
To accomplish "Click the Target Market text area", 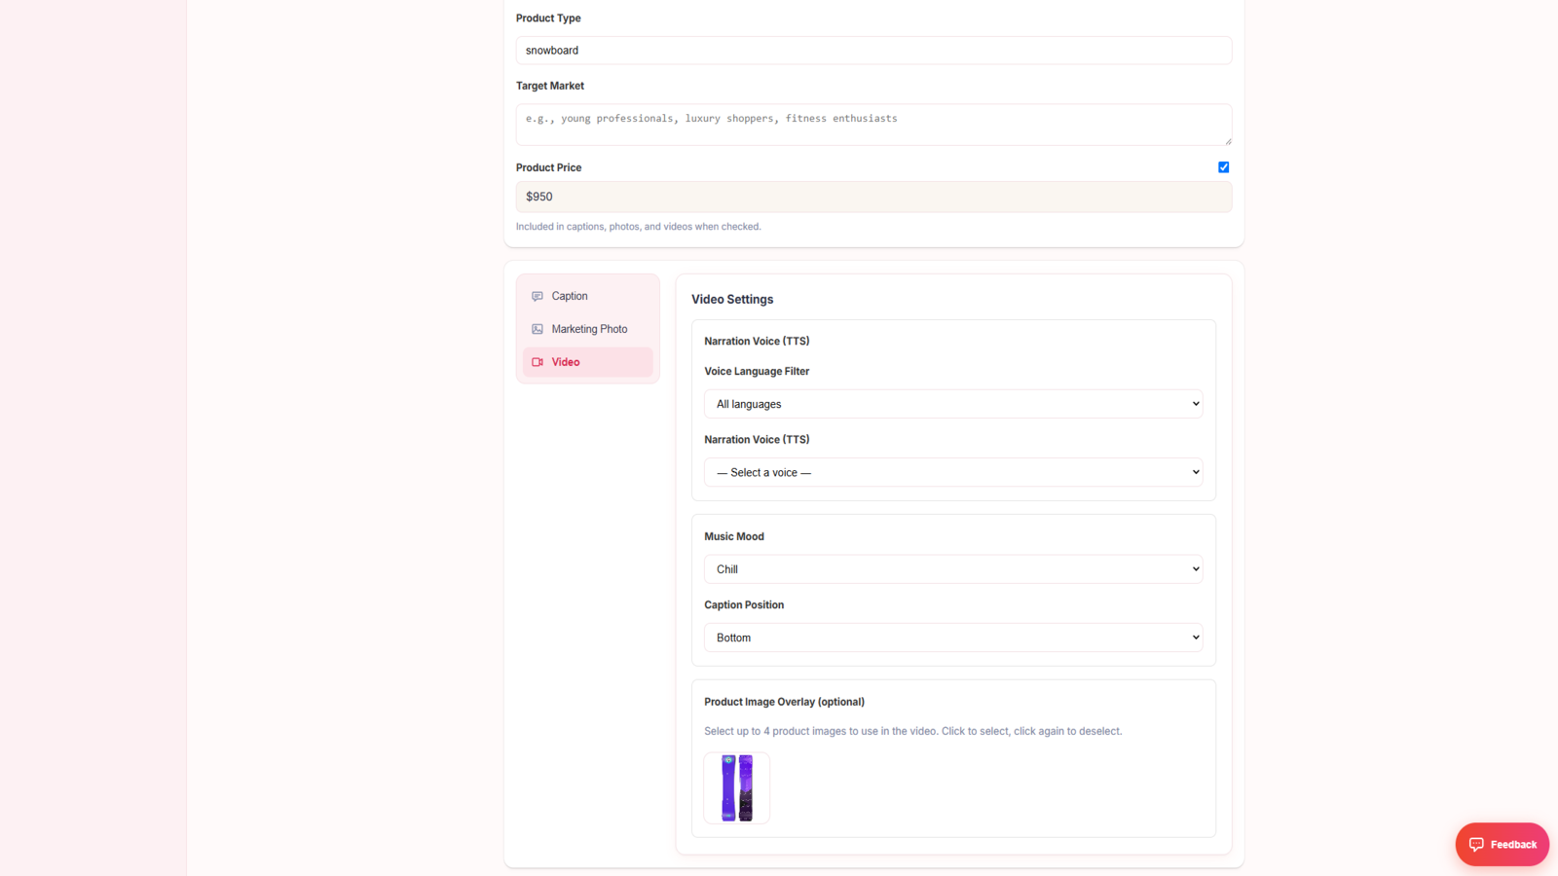I will coord(873,125).
